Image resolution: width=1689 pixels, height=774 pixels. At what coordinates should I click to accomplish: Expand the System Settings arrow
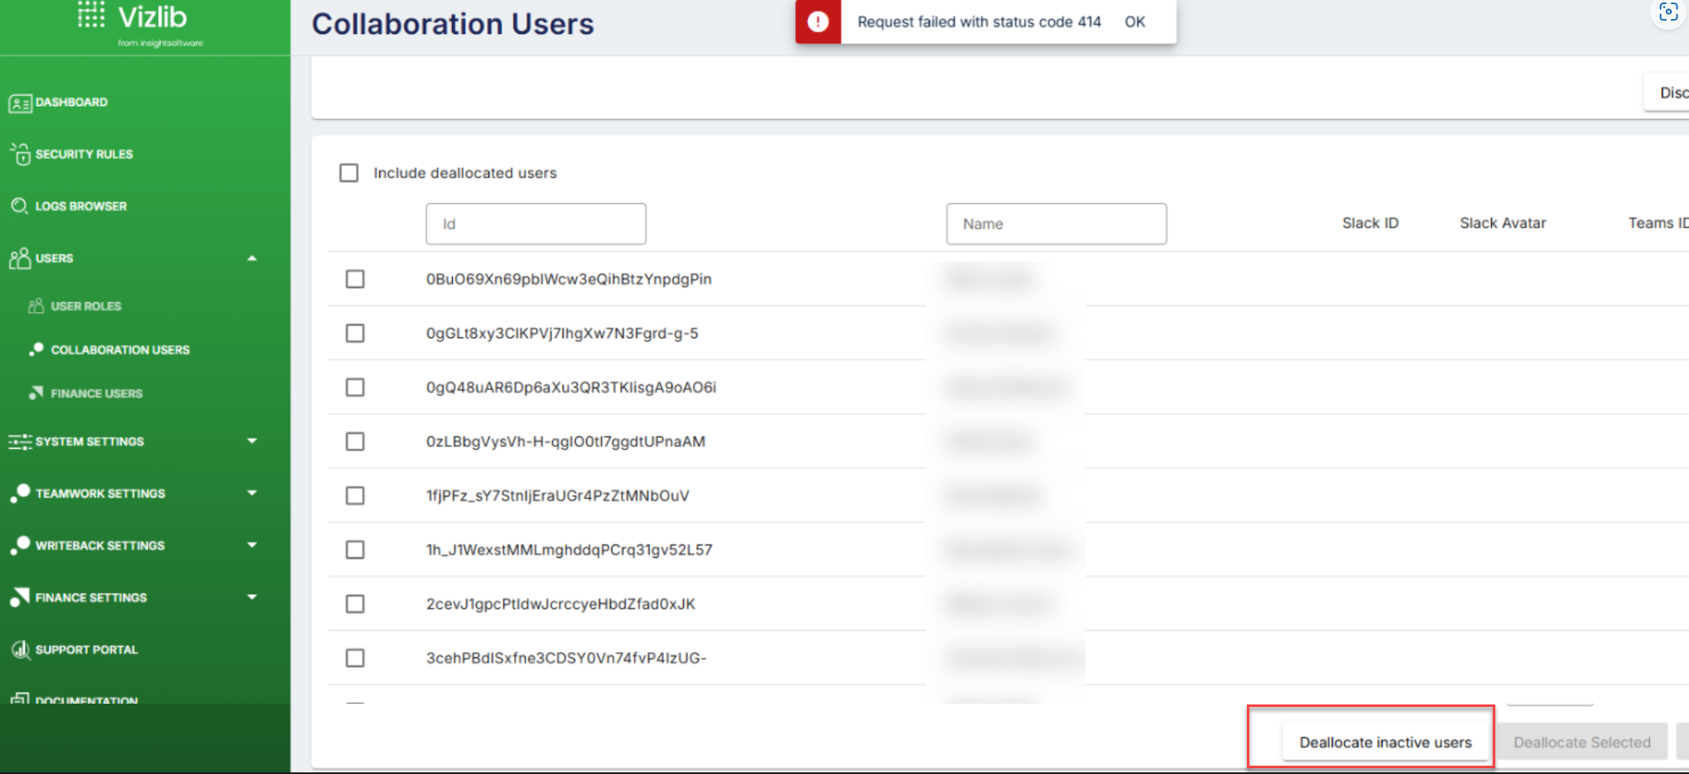[x=252, y=441]
